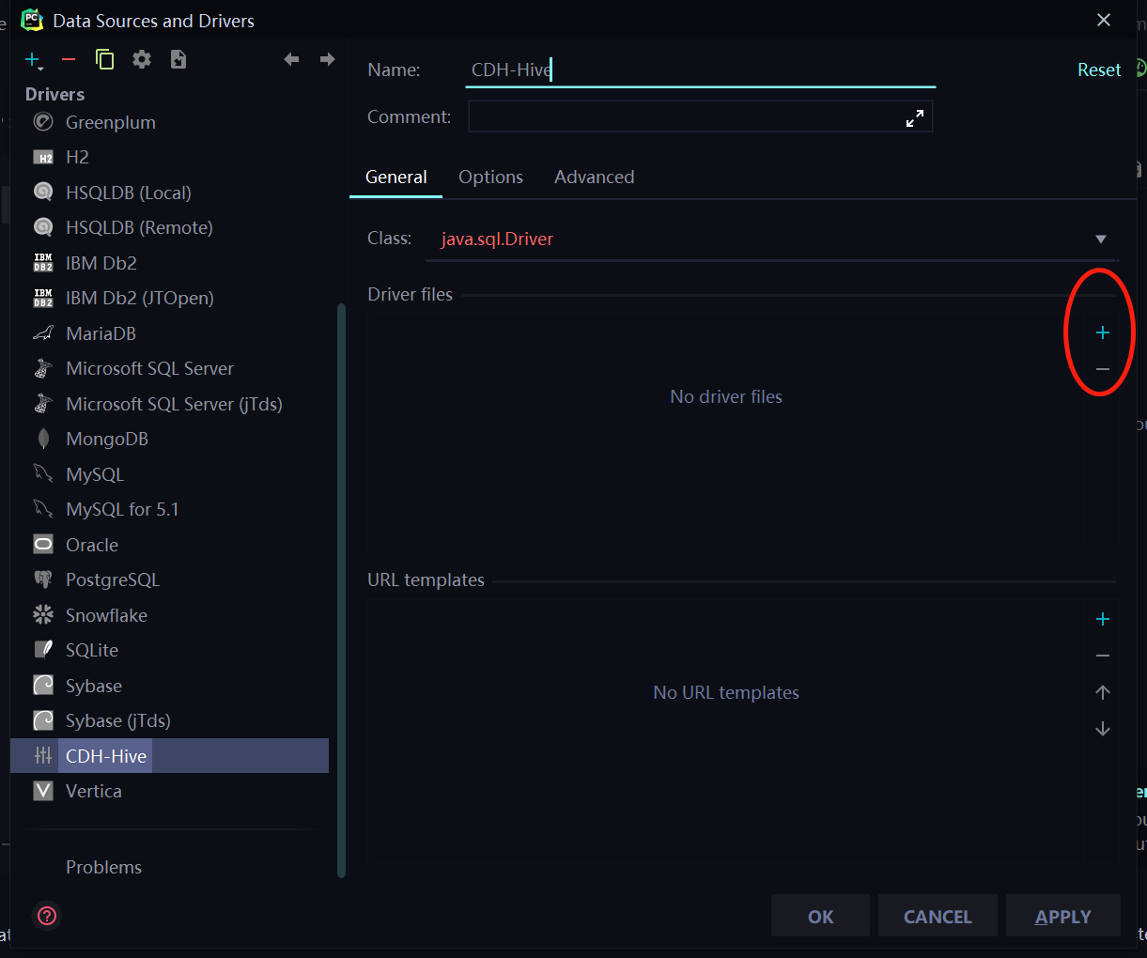Move URL template up
1147x958 pixels.
pyautogui.click(x=1103, y=692)
